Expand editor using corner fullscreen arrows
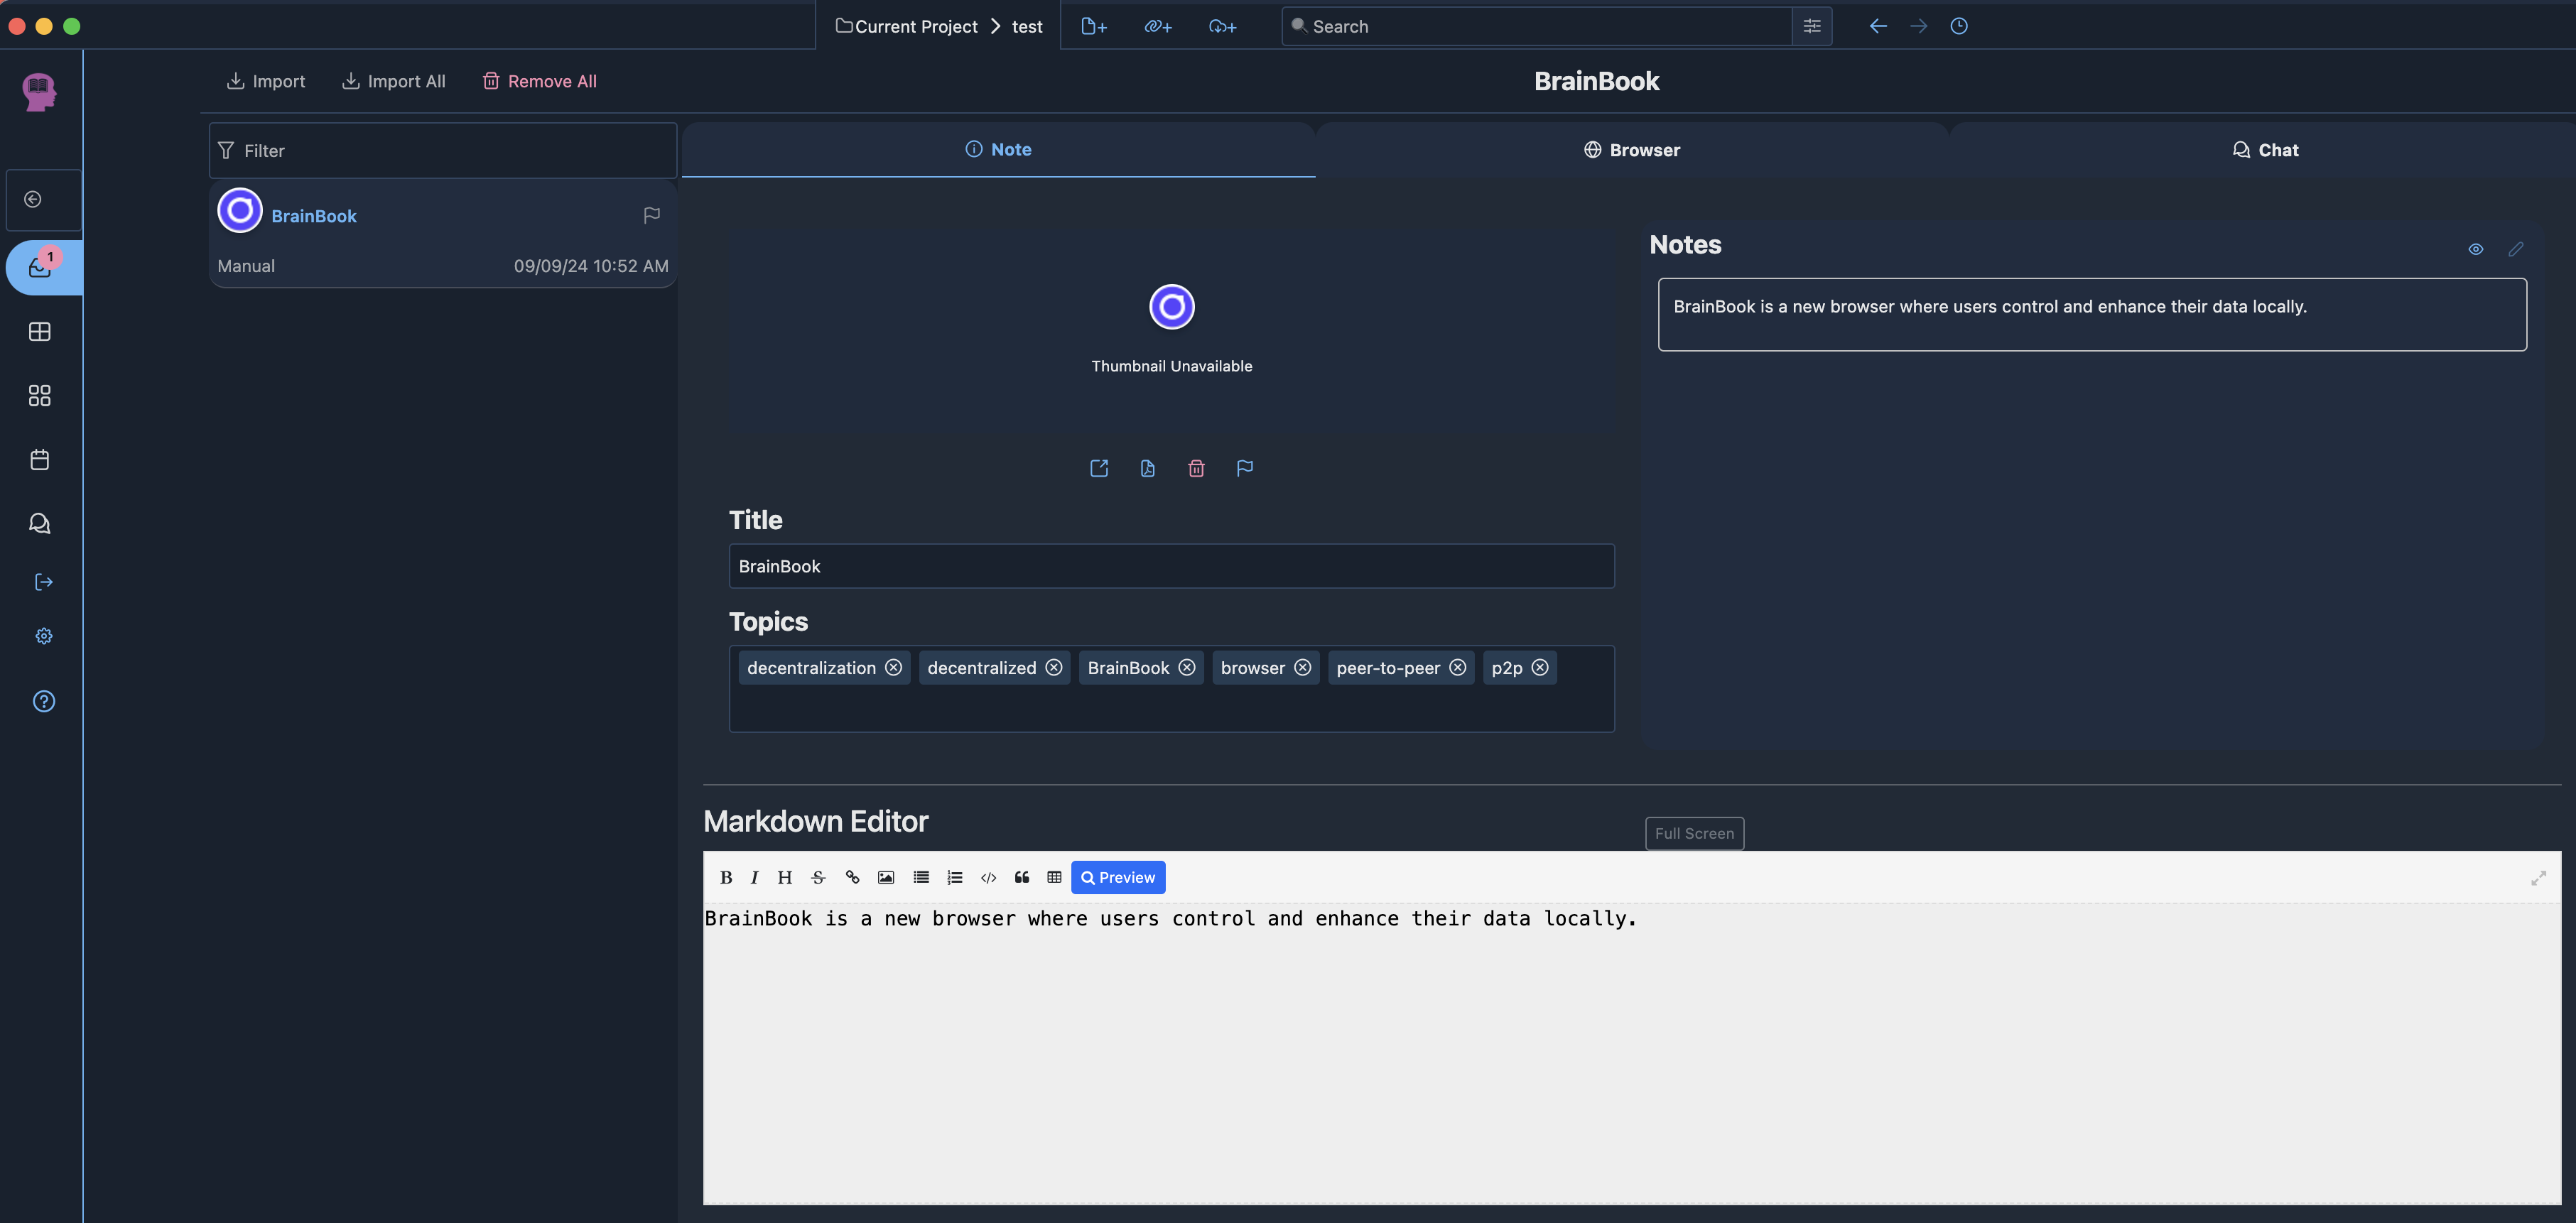Viewport: 2576px width, 1223px height. pyautogui.click(x=2538, y=878)
